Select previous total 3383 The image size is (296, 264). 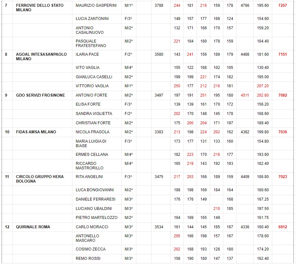[159, 132]
